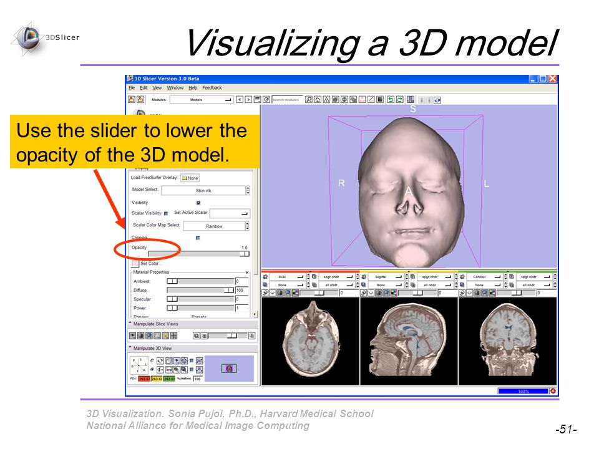Image resolution: width=599 pixels, height=449 pixels.
Task: Open the Scalar Color Map Select Rainbow dropdown
Action: 216,226
